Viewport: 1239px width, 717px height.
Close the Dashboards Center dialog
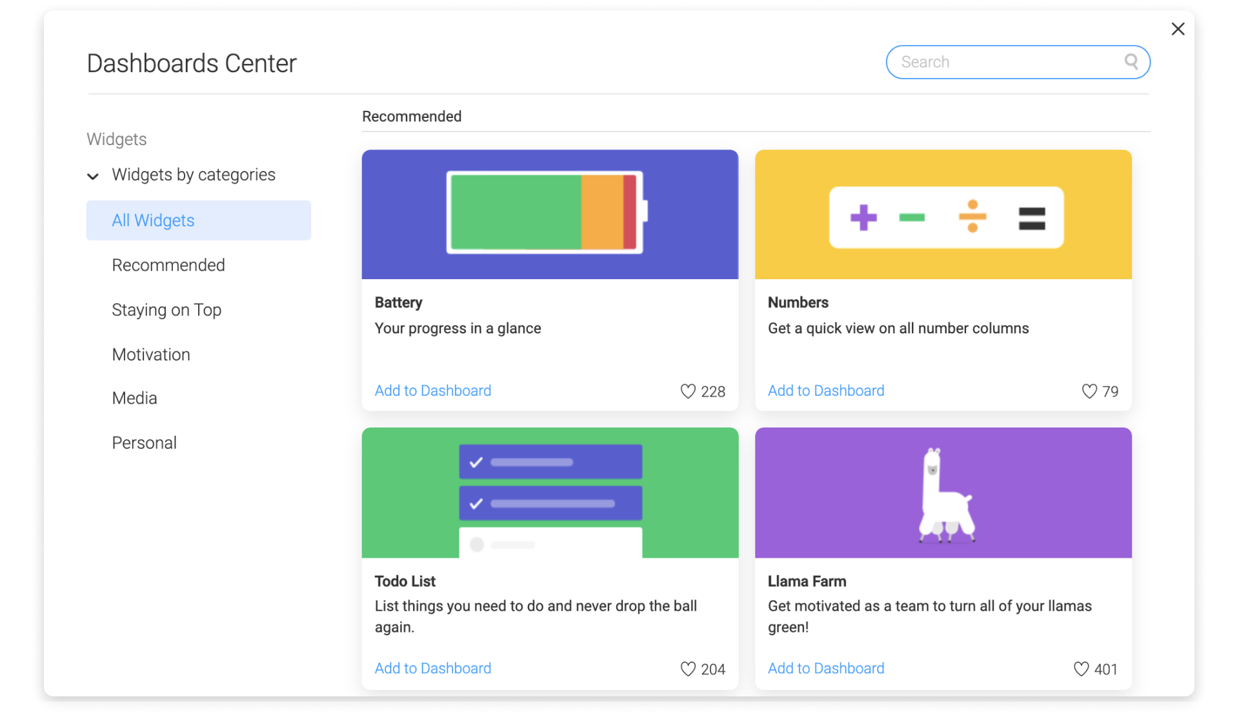[1178, 29]
